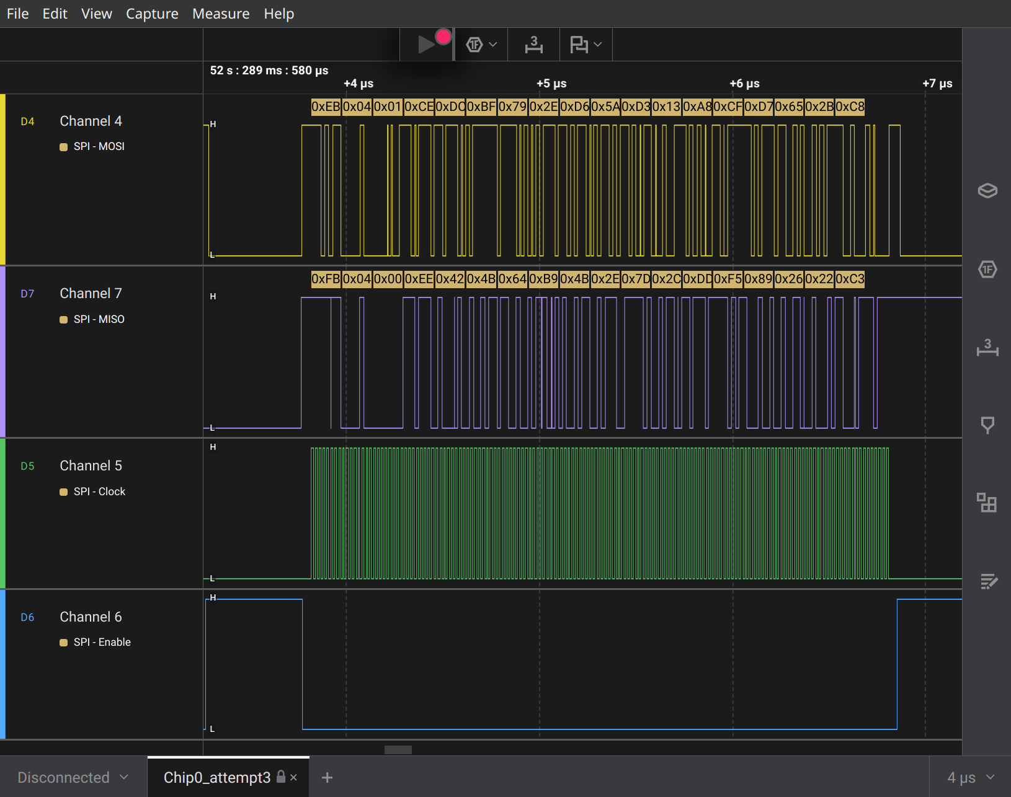Close the Chip0_attempt3 capture tab

[295, 777]
